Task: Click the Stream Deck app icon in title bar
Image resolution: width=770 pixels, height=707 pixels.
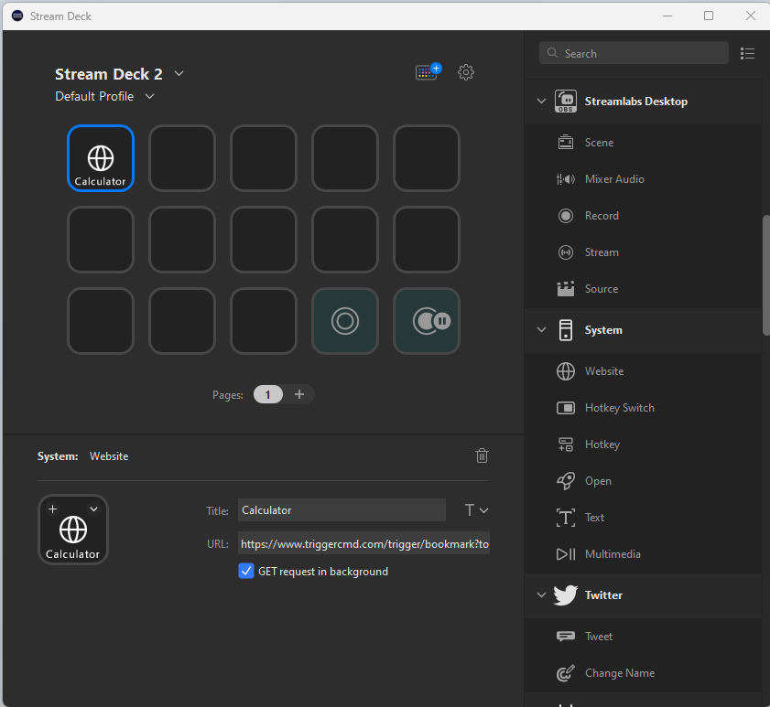Action: (17, 16)
